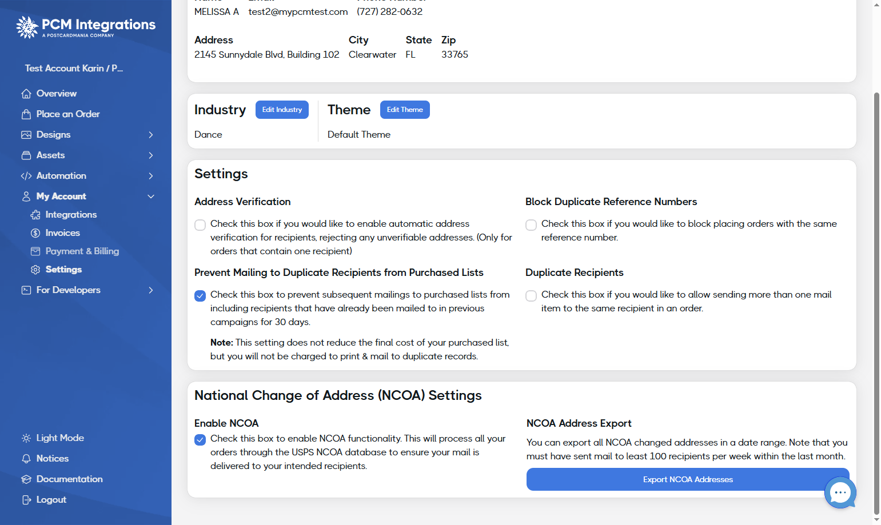881x525 pixels.
Task: Click the PCM Integrations logo
Action: (86, 27)
